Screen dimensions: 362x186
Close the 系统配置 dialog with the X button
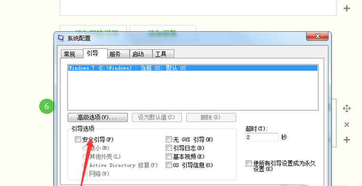click(x=317, y=37)
